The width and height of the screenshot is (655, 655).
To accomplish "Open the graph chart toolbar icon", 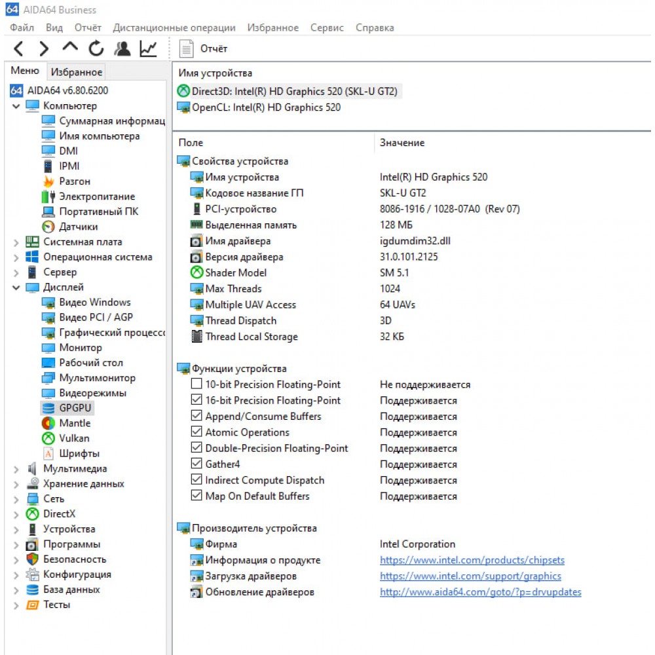I will click(148, 49).
